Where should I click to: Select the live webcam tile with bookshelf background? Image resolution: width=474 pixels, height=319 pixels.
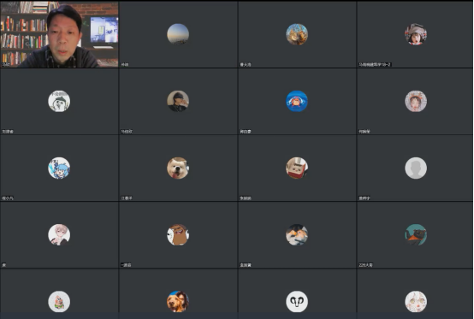pyautogui.click(x=59, y=34)
